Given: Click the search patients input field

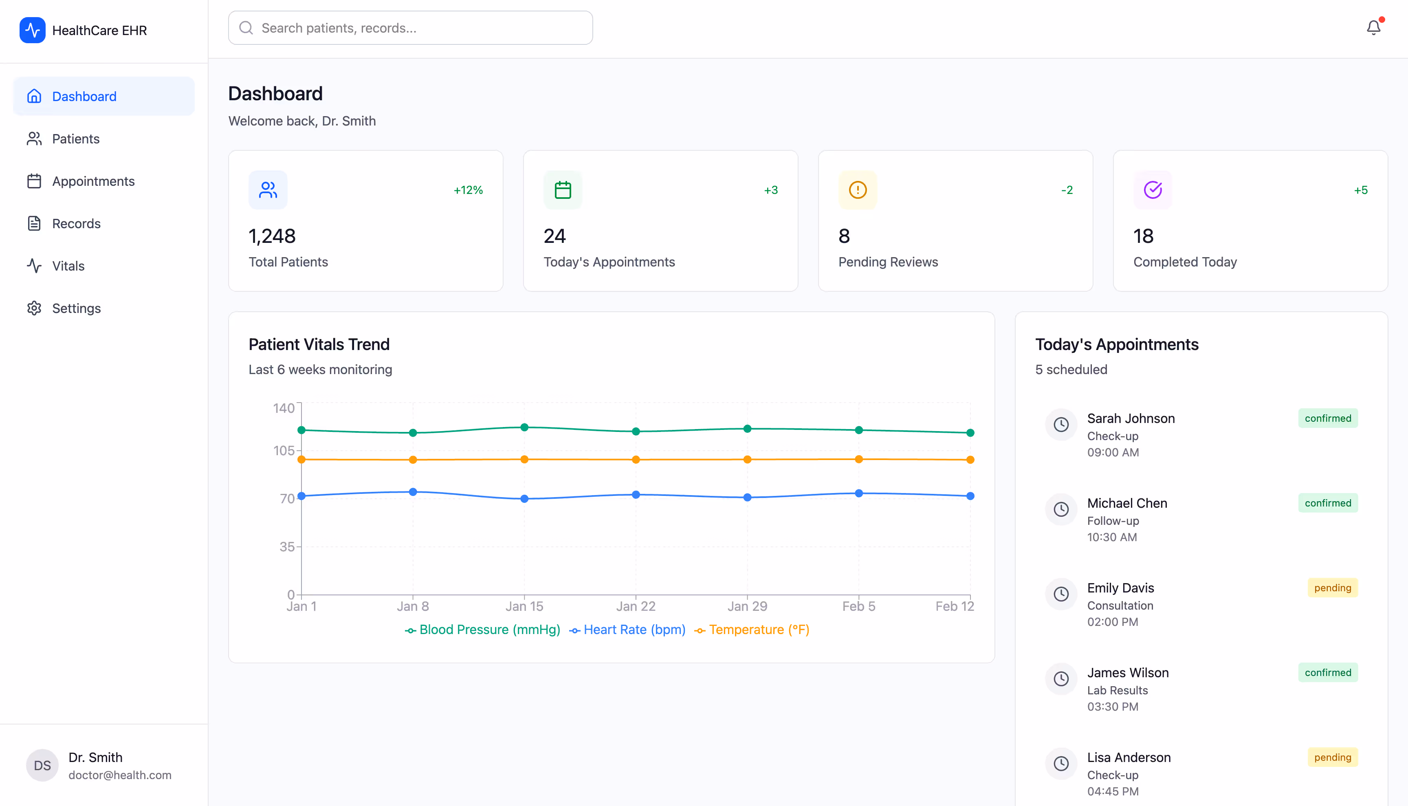Looking at the screenshot, I should (x=410, y=28).
